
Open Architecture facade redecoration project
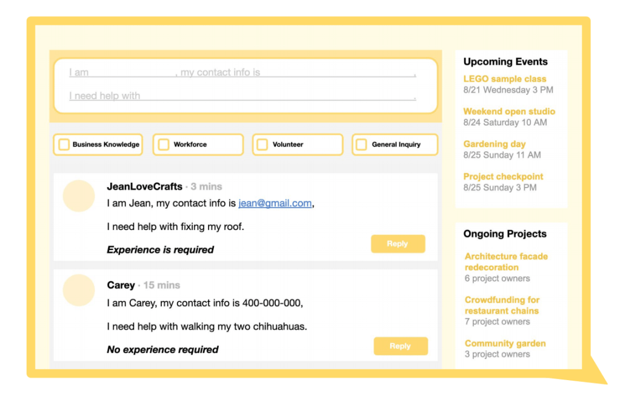point(505,261)
